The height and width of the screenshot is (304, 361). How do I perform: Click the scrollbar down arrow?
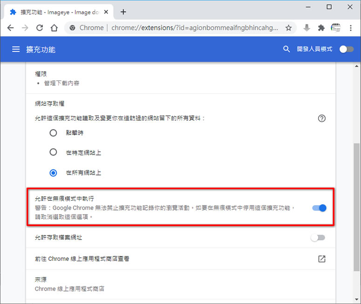[357, 299]
